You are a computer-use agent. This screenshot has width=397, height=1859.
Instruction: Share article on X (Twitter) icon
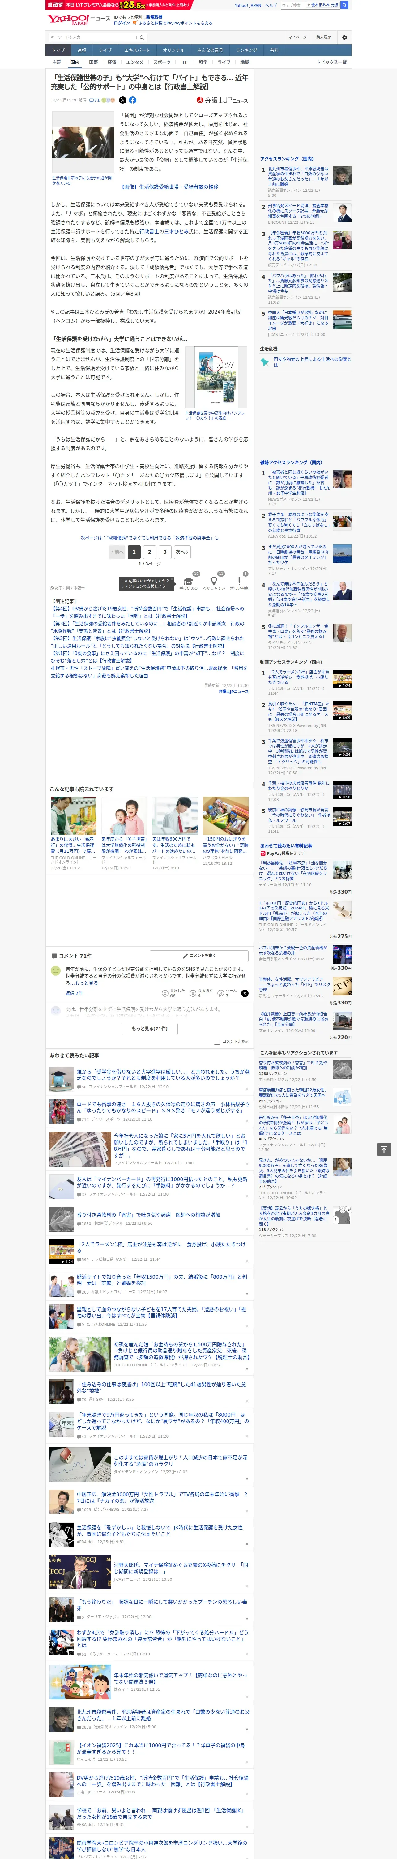pos(122,100)
